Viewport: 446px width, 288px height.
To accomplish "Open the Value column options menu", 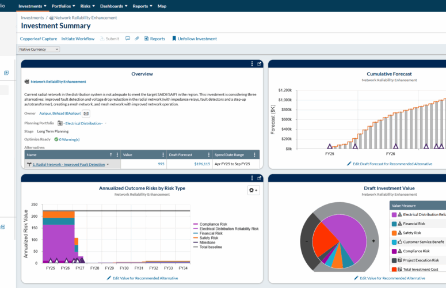I will pyautogui.click(x=162, y=154).
